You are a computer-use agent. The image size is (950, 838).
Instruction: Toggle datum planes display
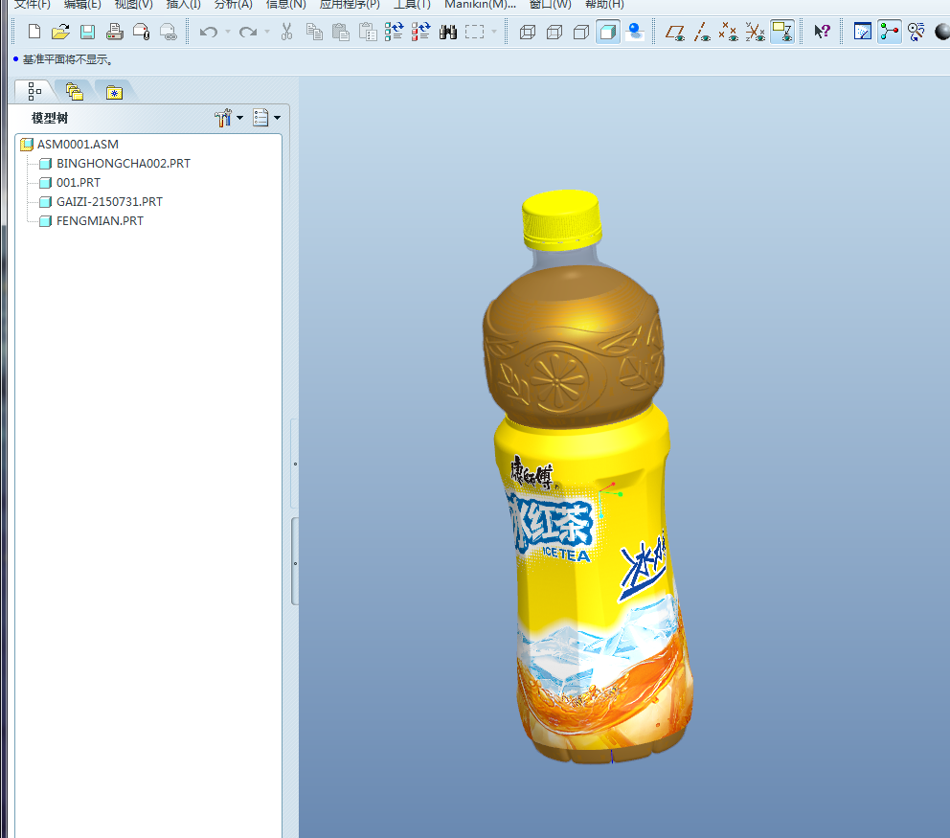pos(675,32)
